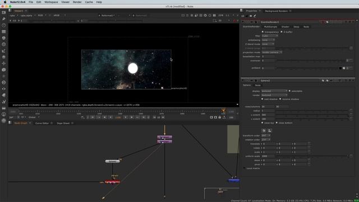Screen dimensions: 359x202
Task: Open the rotation order dropdown
Action: point(266,140)
